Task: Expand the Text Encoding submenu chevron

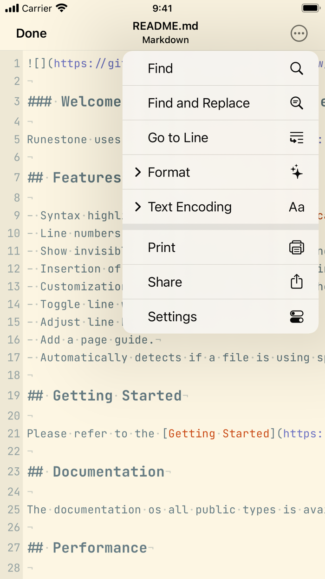Action: pyautogui.click(x=137, y=207)
